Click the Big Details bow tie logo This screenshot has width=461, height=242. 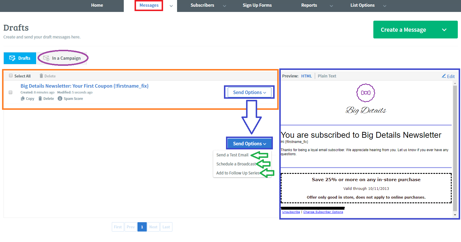(x=366, y=93)
